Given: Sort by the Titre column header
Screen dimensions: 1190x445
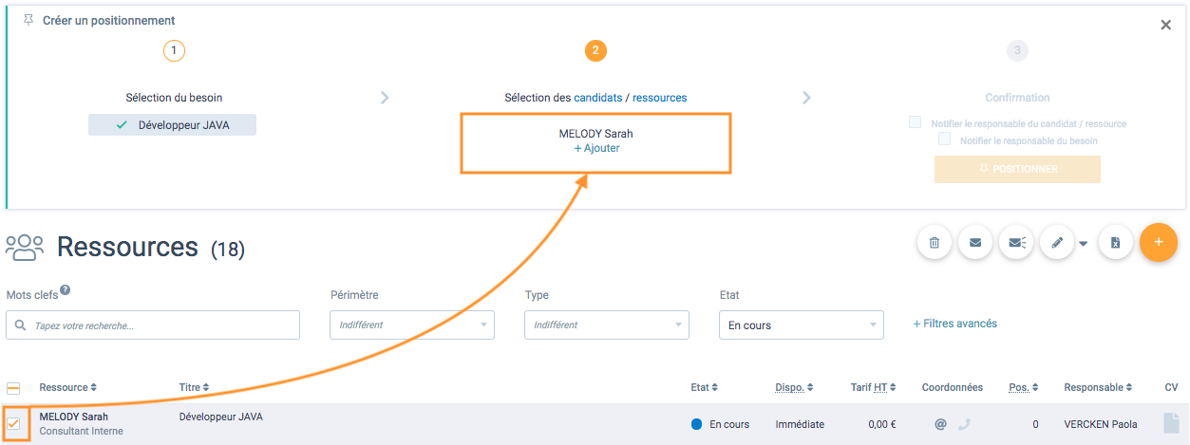Looking at the screenshot, I should [x=194, y=387].
